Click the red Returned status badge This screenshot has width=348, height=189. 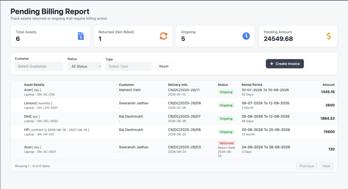[226, 143]
